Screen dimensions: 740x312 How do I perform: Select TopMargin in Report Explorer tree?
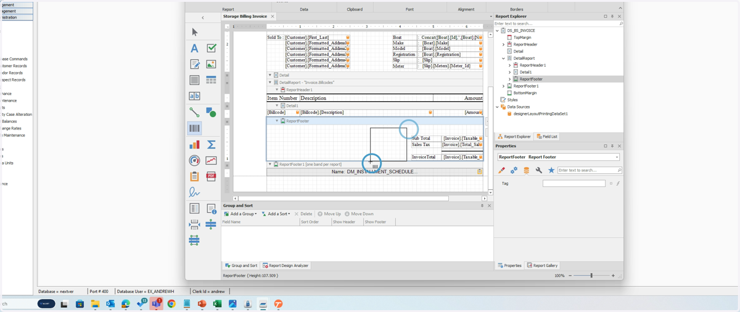coord(522,38)
